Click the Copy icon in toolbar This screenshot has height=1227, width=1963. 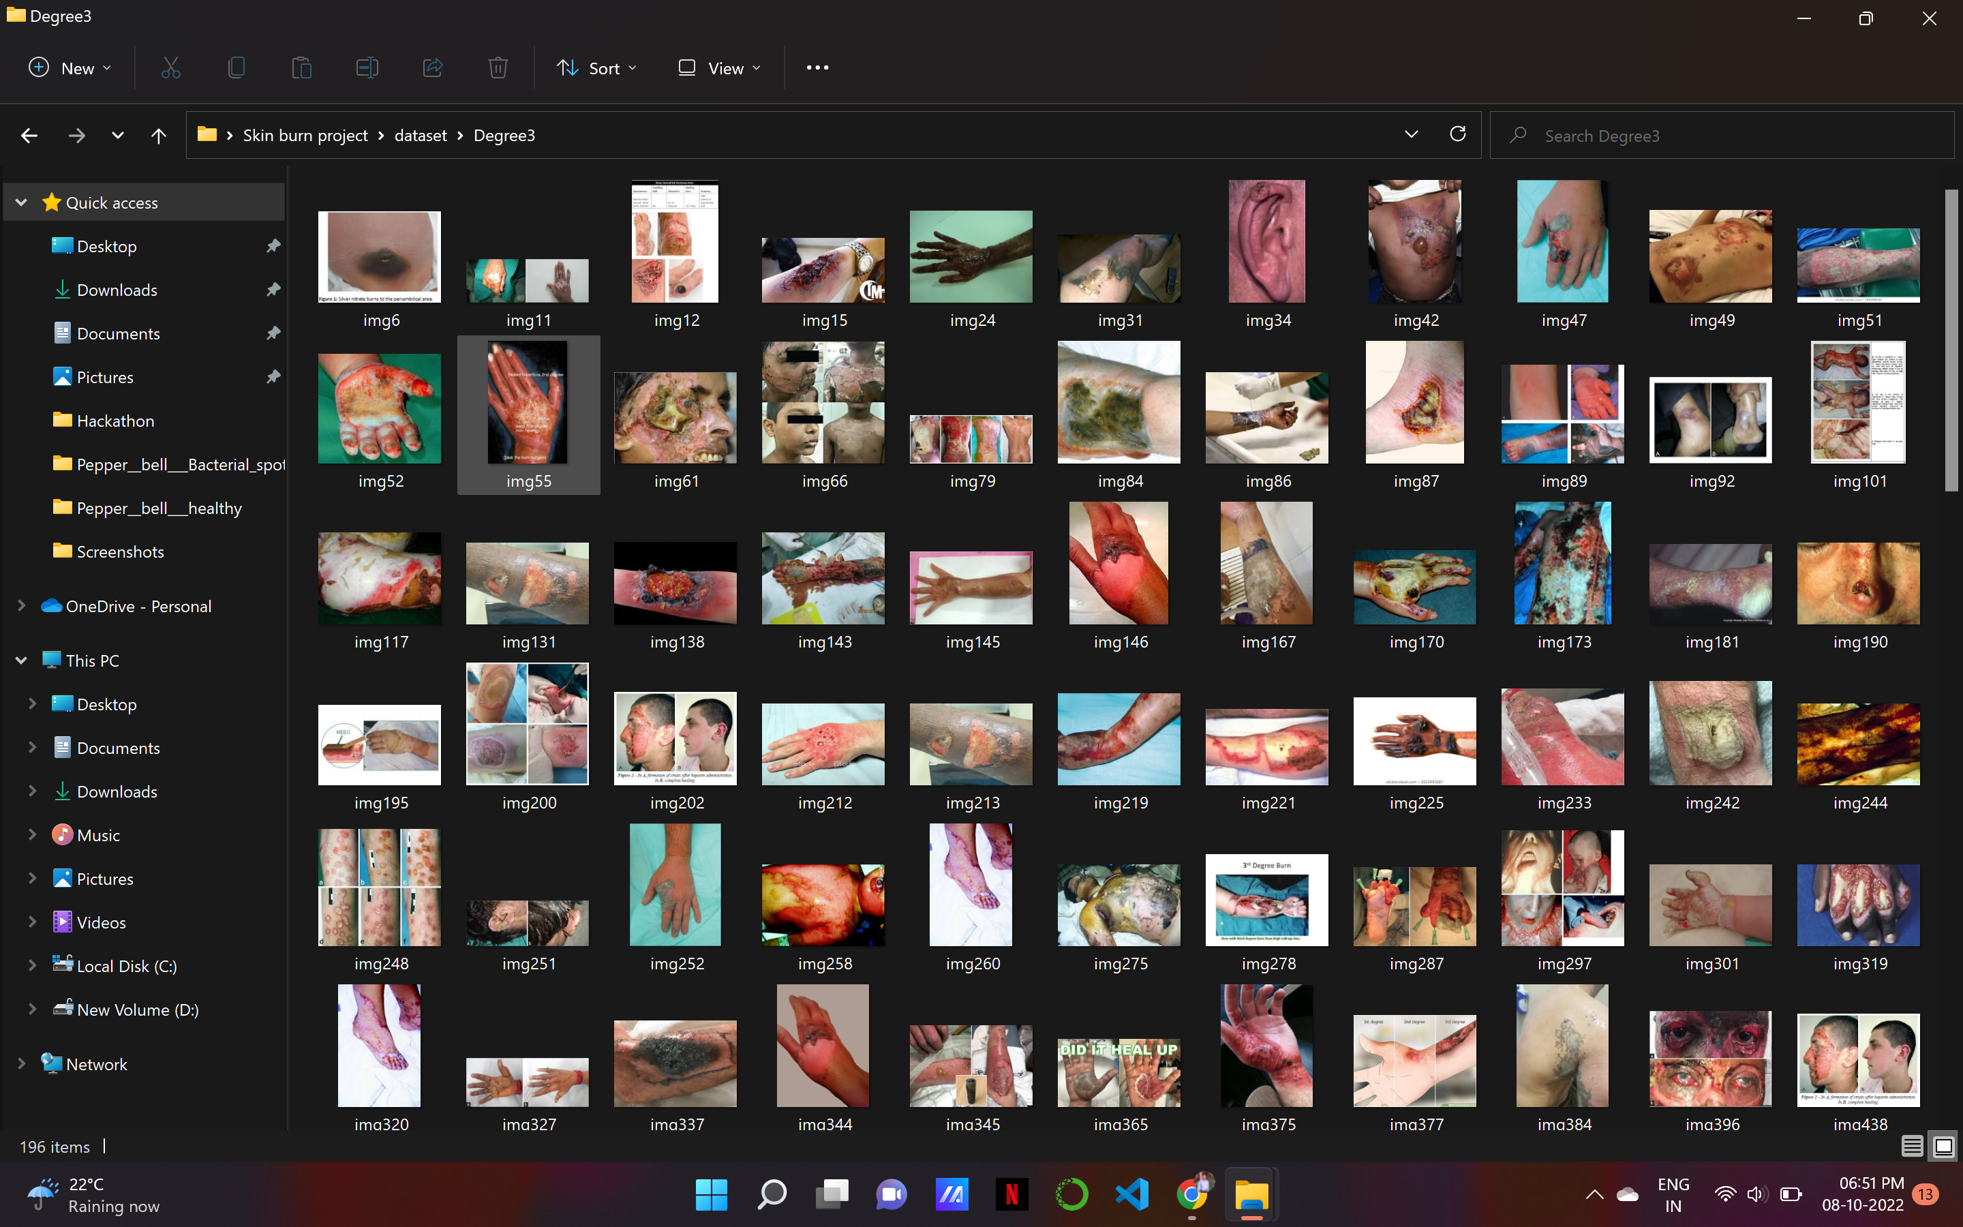[236, 68]
